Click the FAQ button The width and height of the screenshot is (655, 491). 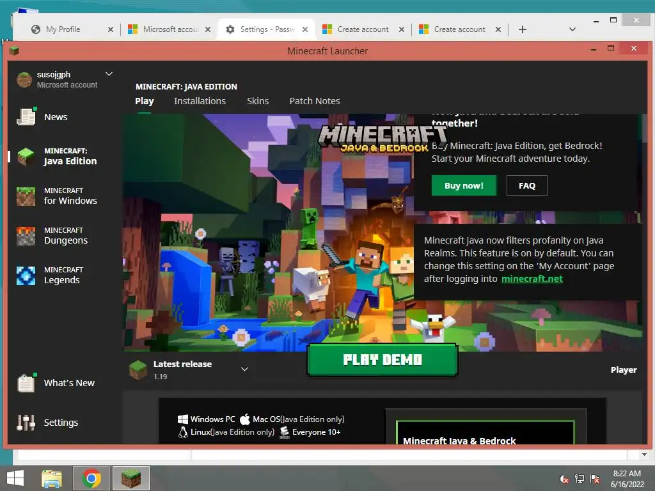527,185
